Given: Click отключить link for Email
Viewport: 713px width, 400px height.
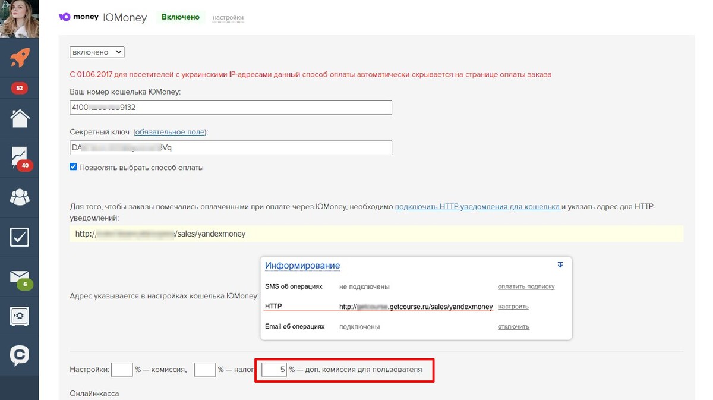Looking at the screenshot, I should click(514, 326).
